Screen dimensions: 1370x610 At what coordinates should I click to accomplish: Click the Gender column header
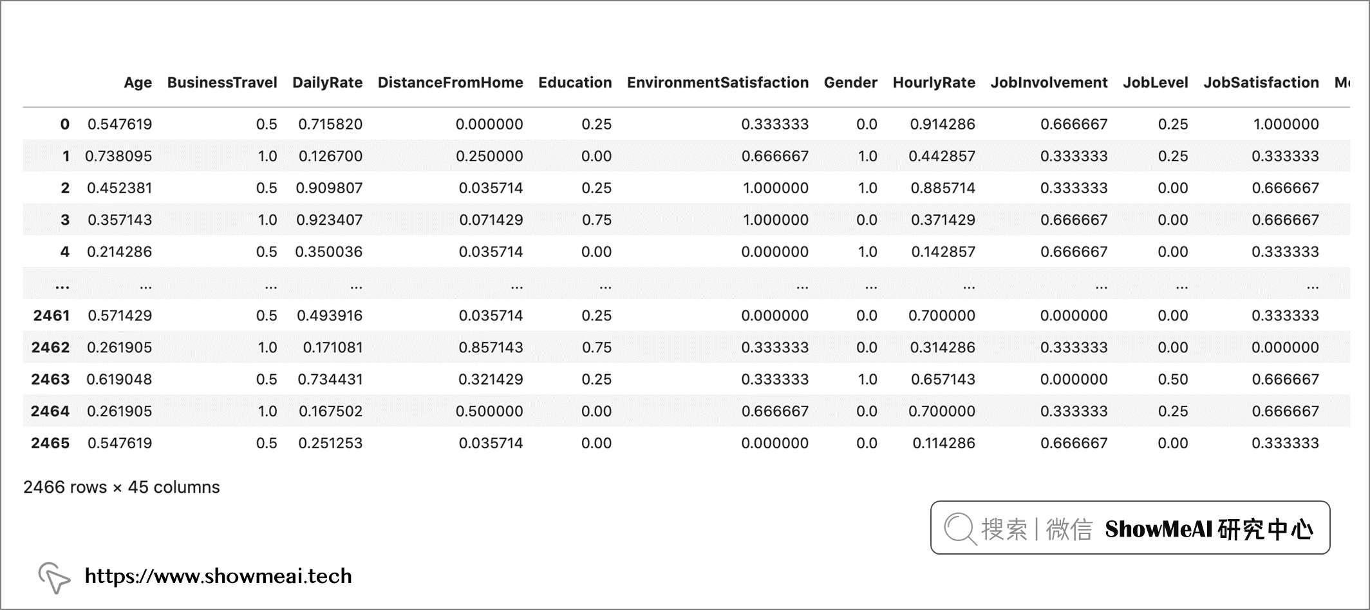850,82
